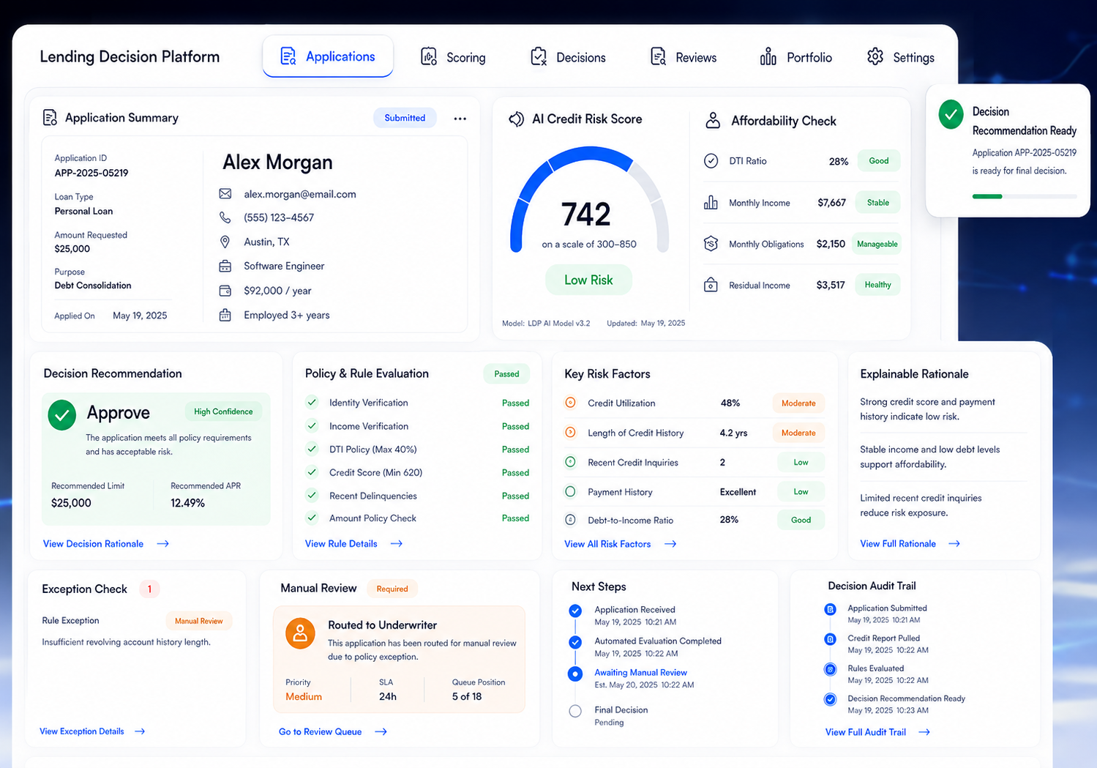Image resolution: width=1097 pixels, height=768 pixels.
Task: Click the Decision Recommendation Ready audit marker
Action: point(830,699)
